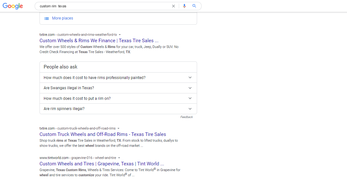
Task: Open Custom Truck Wheels and Off-Road Rims result
Action: click(x=103, y=134)
